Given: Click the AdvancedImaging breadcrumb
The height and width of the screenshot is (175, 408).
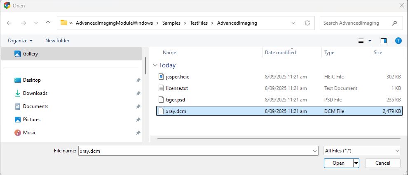Looking at the screenshot, I should [x=237, y=23].
